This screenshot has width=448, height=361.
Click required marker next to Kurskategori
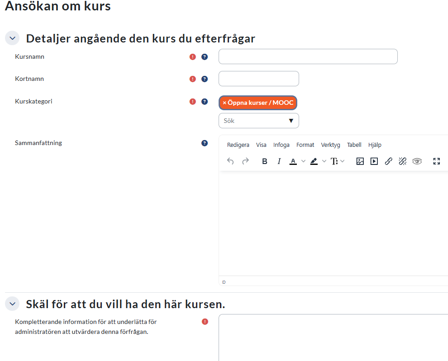[193, 102]
